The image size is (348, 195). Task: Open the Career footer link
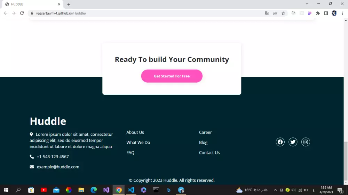coord(205,132)
